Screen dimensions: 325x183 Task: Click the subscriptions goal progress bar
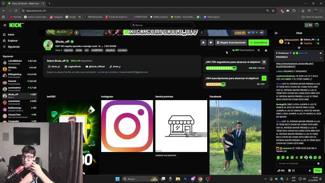tap(216, 84)
